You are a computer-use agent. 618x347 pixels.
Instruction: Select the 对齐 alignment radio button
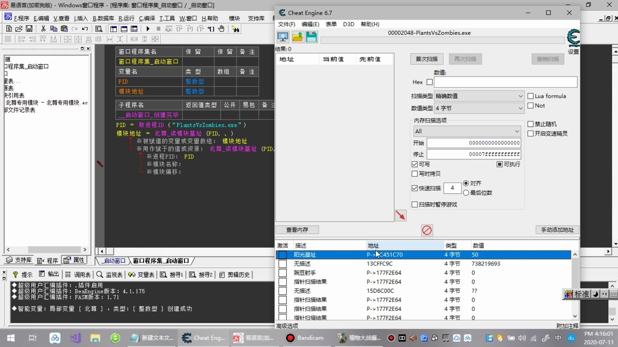467,183
